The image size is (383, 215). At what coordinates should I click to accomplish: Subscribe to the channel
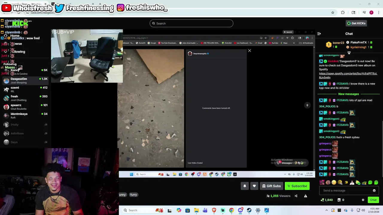[x=297, y=186]
